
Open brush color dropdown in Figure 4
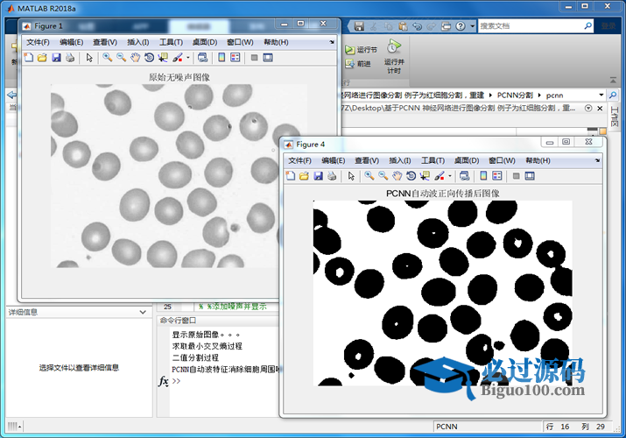pos(450,176)
